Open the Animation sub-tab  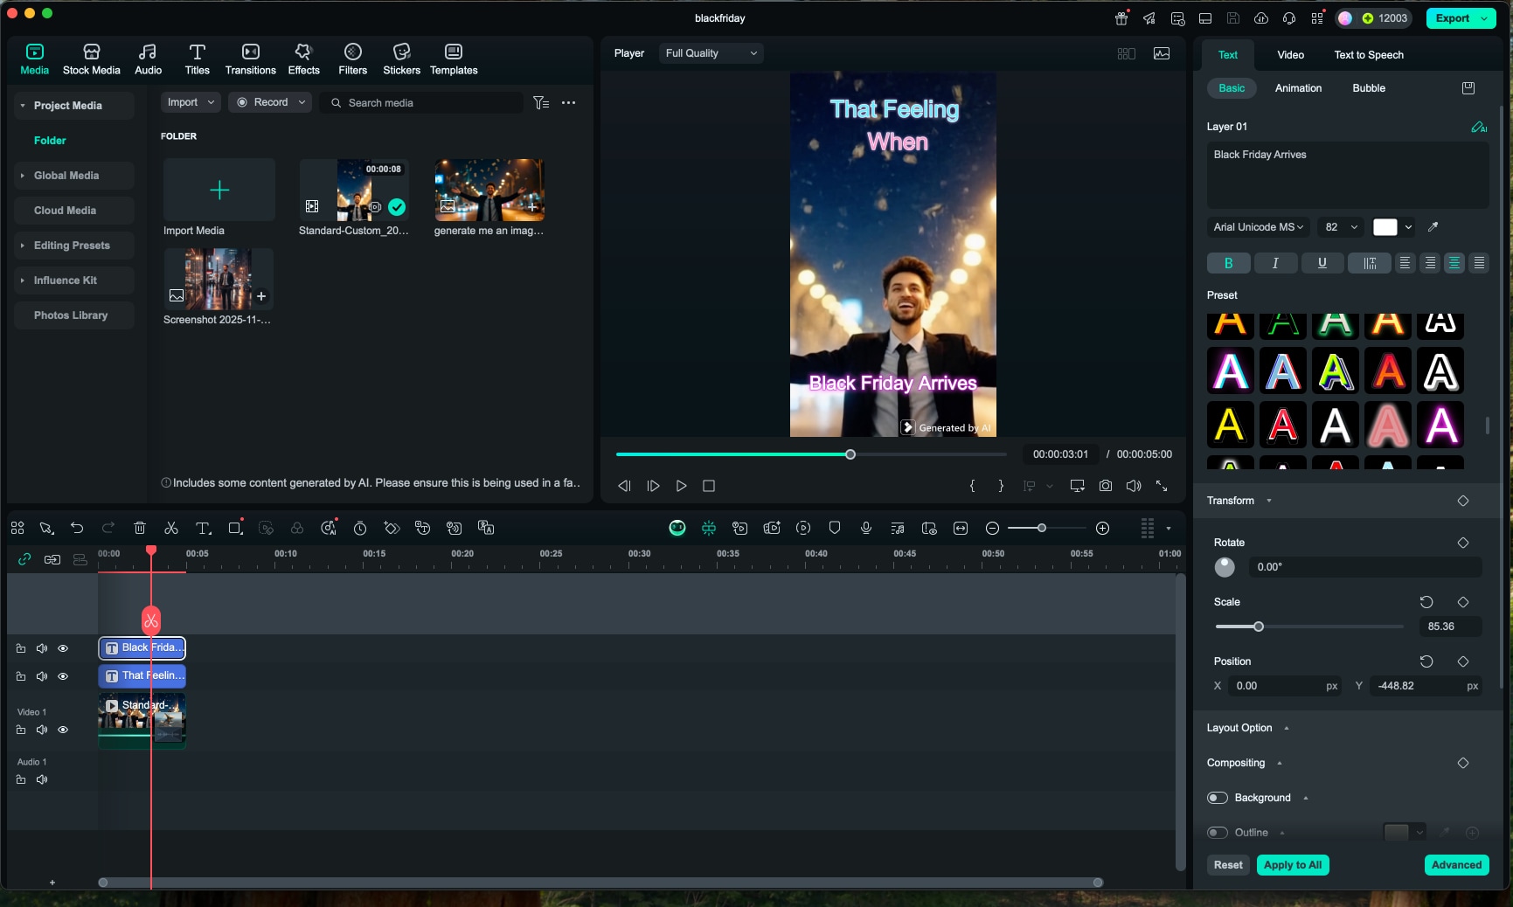pos(1298,88)
